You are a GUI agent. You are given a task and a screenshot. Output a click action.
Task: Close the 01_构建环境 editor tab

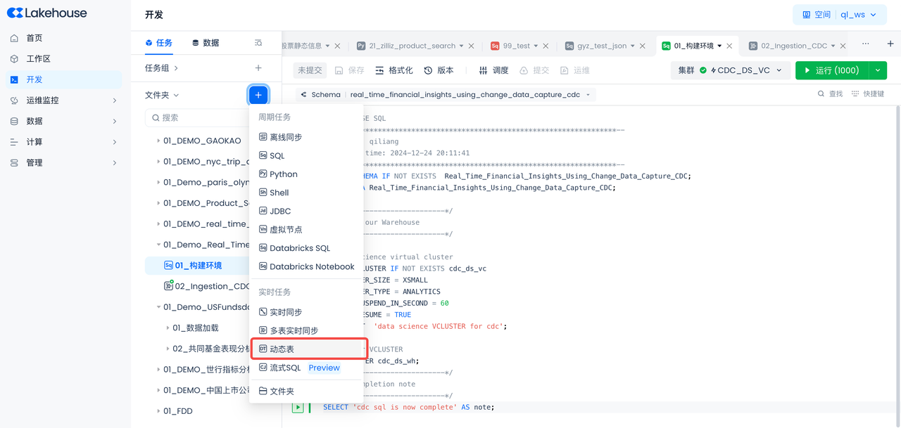[729, 46]
